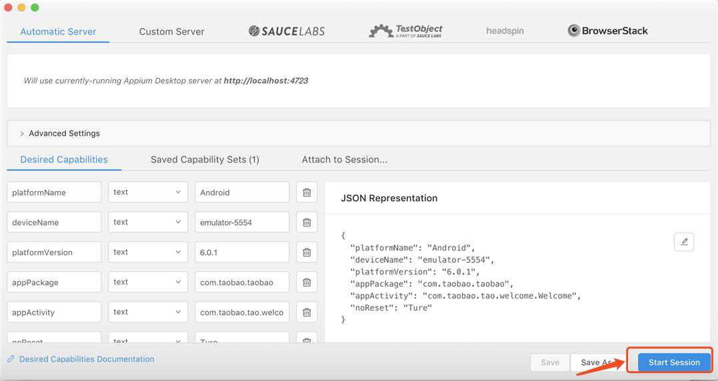Remove the platformVersion capability with trash icon
The width and height of the screenshot is (718, 381).
point(307,252)
